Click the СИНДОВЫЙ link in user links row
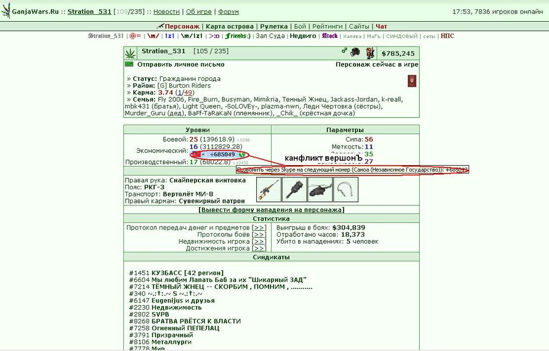 pyautogui.click(x=402, y=36)
